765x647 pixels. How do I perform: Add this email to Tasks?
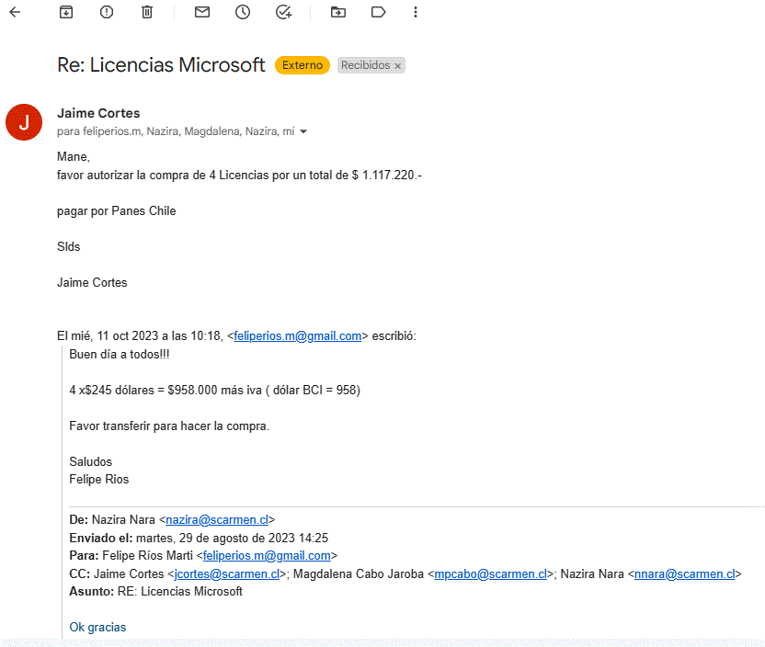[283, 12]
